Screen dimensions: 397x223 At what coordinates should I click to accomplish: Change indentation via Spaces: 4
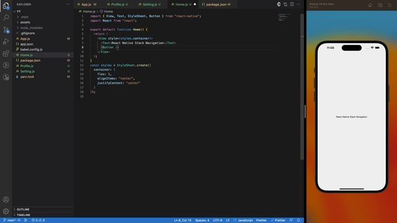click(202, 221)
